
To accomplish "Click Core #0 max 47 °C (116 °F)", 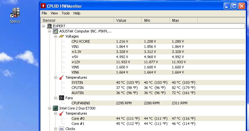I will [x=184, y=118].
